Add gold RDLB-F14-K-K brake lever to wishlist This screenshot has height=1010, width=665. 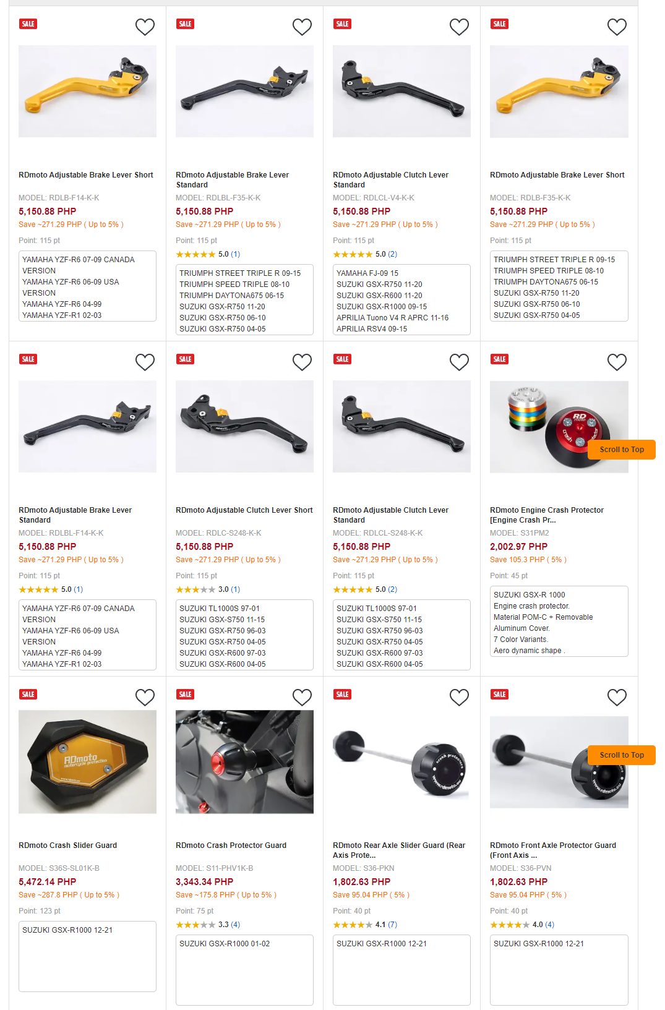[145, 27]
